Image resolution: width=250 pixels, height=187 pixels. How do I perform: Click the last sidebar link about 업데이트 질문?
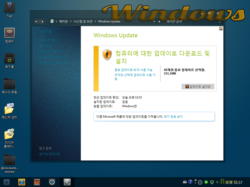click(x=54, y=63)
